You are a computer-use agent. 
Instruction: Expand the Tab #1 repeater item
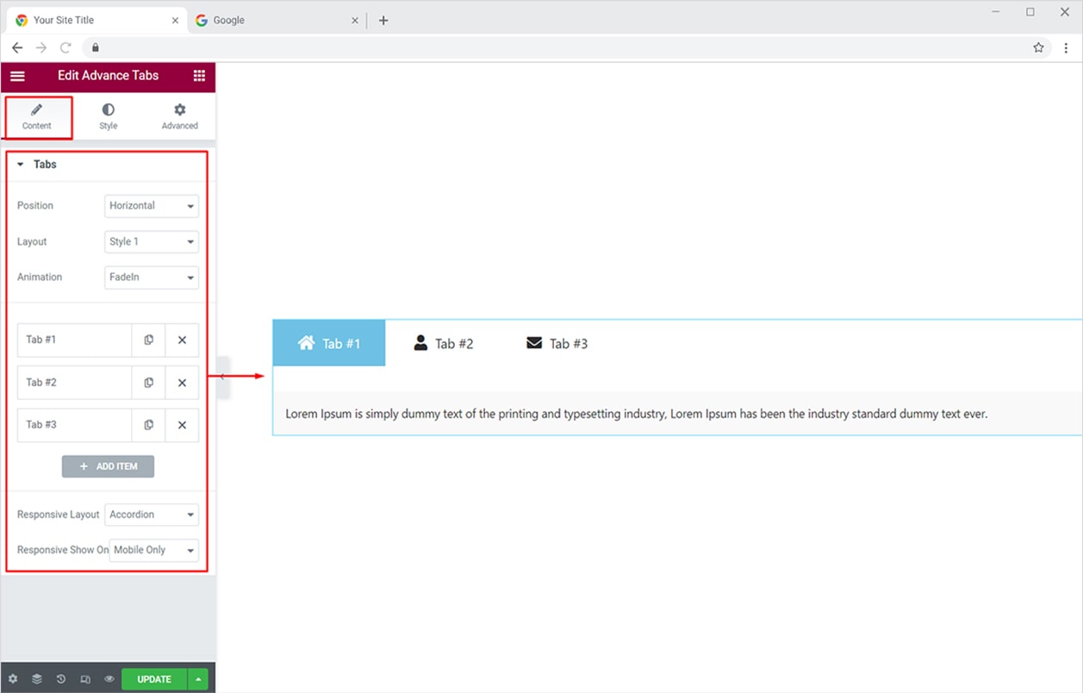click(74, 340)
